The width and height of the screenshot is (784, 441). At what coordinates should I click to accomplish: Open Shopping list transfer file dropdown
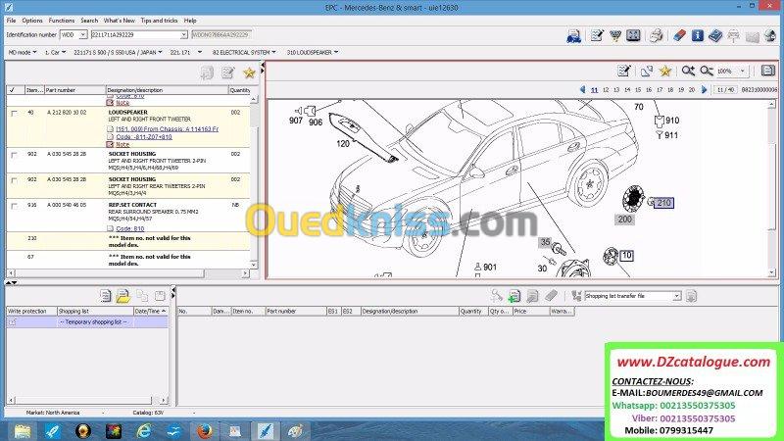click(x=676, y=296)
